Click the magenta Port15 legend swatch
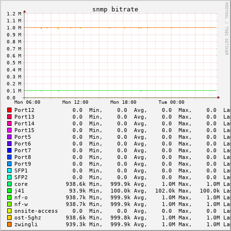 pyautogui.click(x=10, y=130)
